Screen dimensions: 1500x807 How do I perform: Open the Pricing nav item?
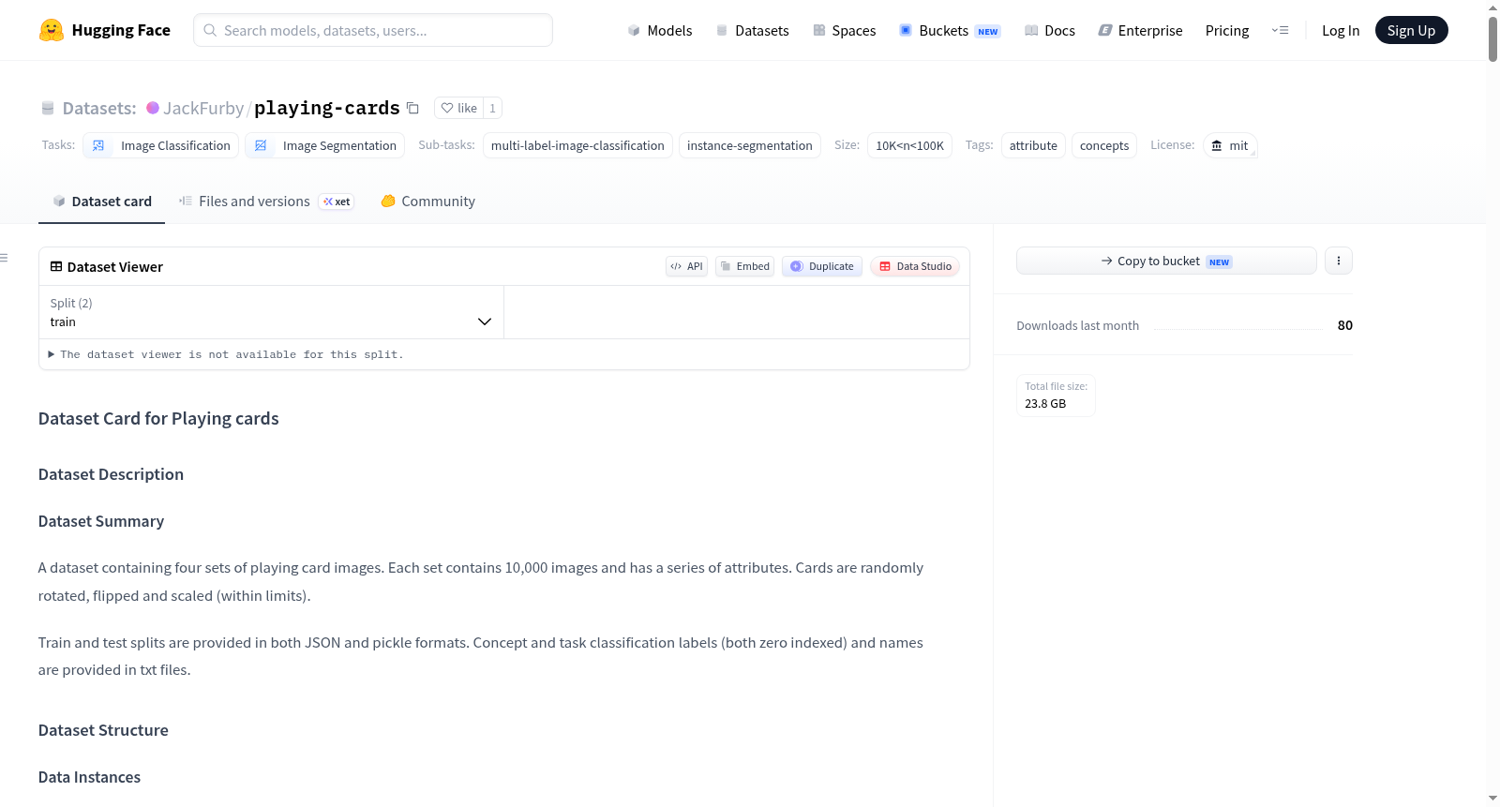coord(1227,30)
